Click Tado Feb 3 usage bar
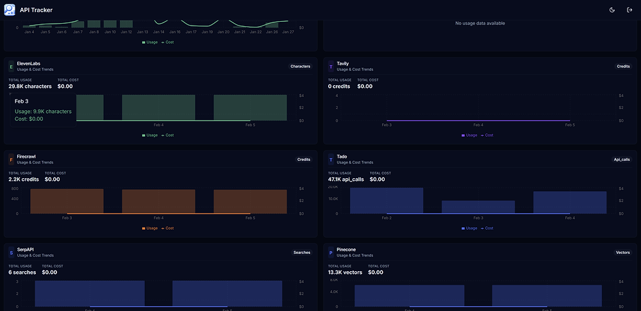 (x=478, y=207)
